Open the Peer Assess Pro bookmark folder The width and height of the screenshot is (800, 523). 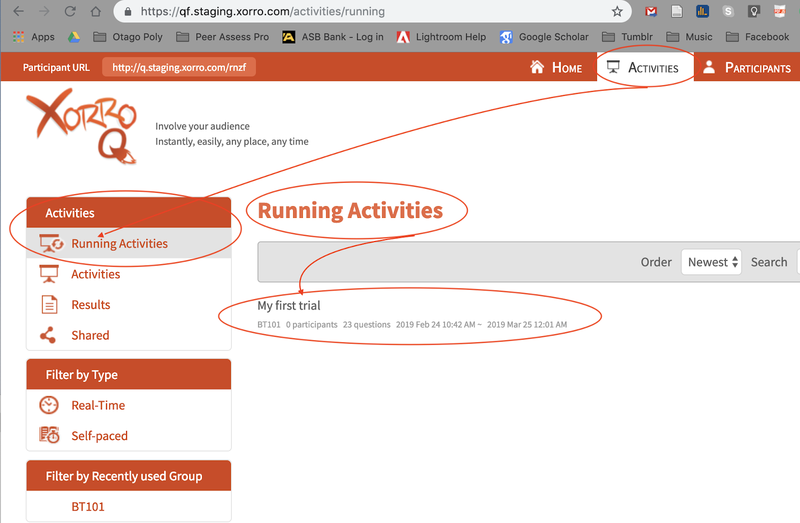point(222,37)
